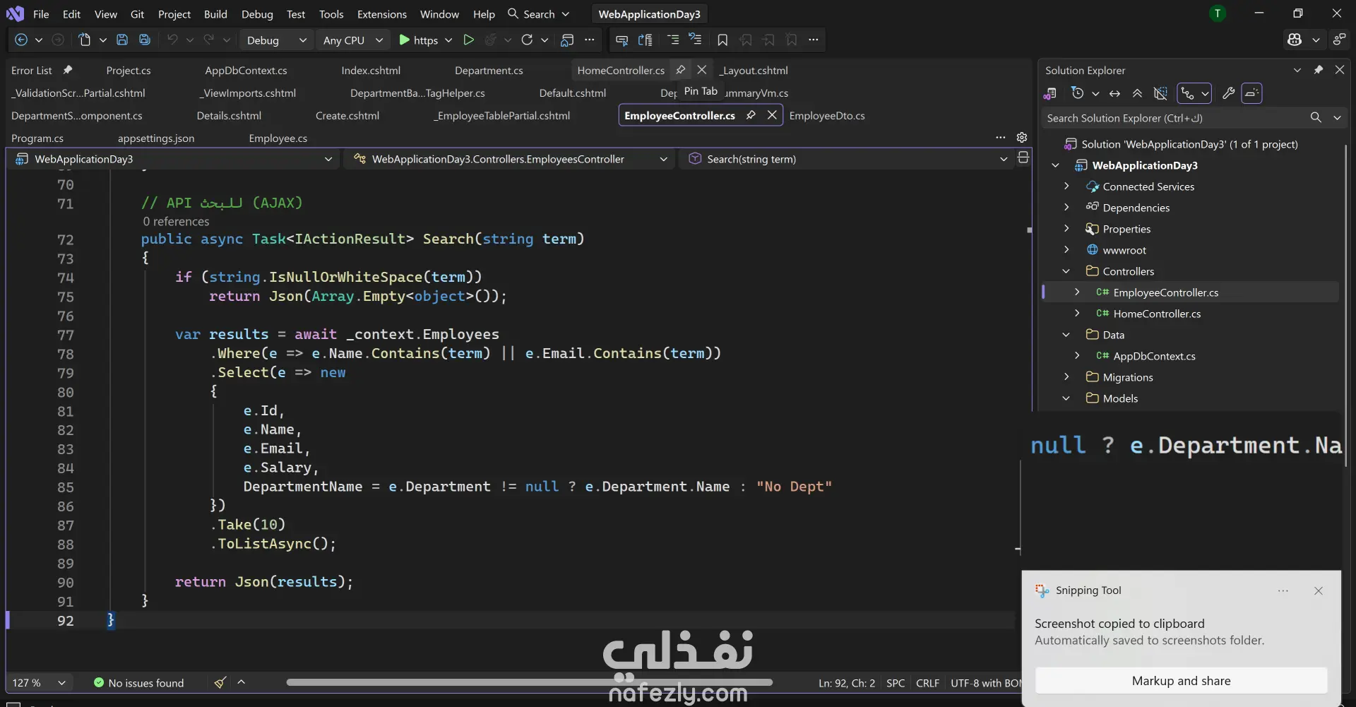Viewport: 1356px width, 707px height.
Task: Toggle Sync with Active Document icon
Action: coord(1114,93)
